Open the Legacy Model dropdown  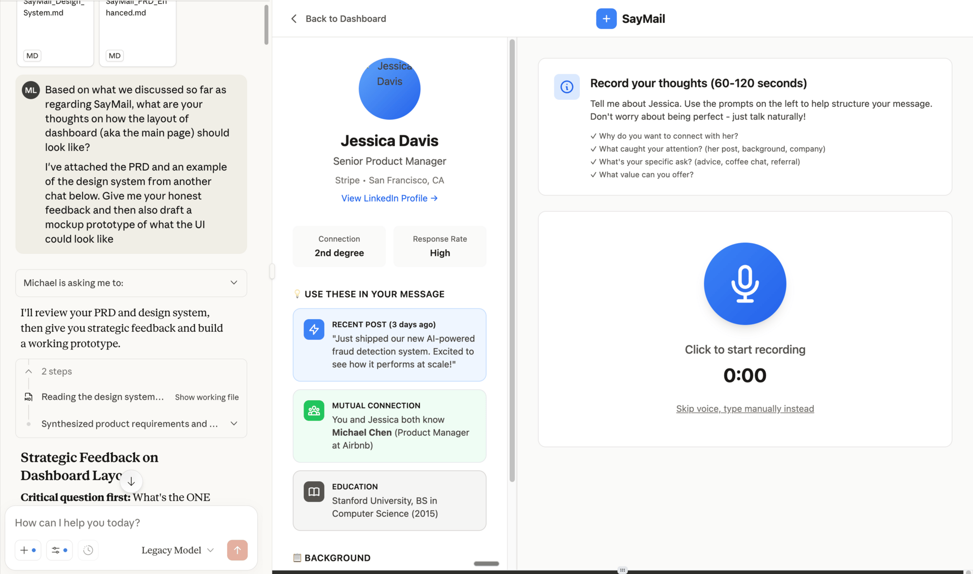click(177, 550)
